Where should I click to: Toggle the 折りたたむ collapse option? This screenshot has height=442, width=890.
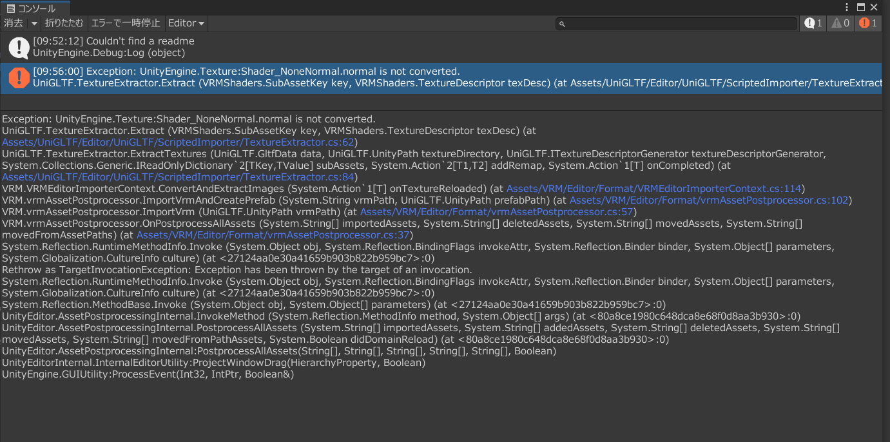coord(64,23)
